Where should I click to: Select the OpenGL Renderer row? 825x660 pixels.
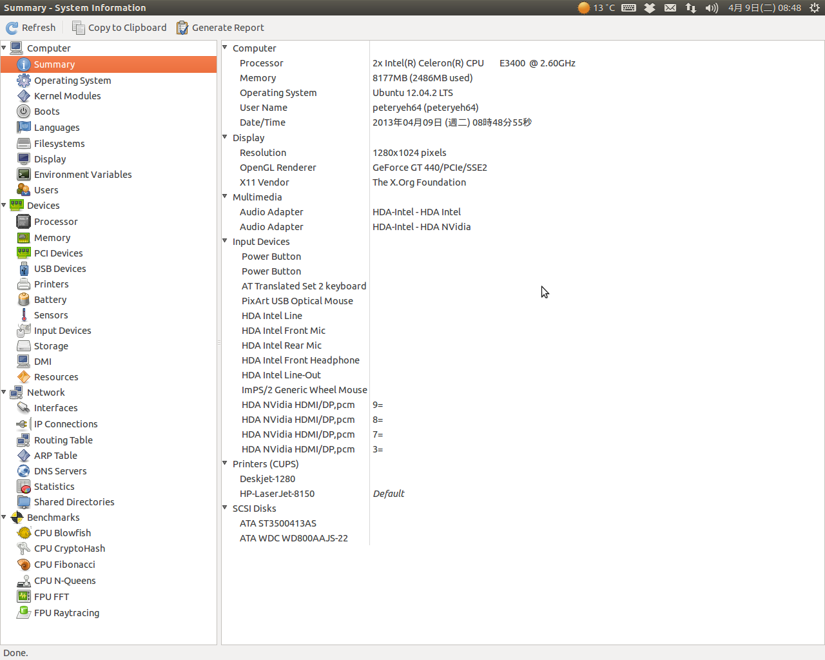click(523, 168)
